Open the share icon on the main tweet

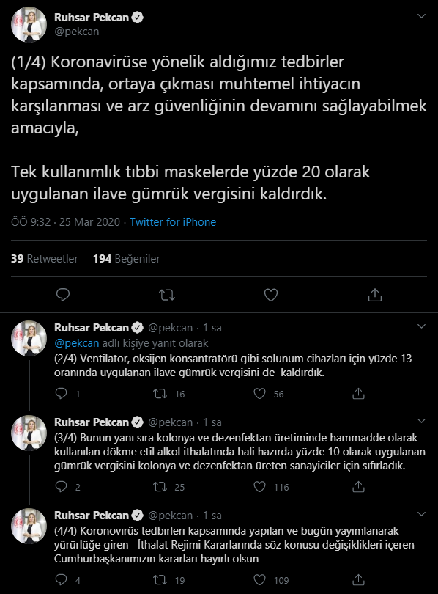(x=376, y=293)
